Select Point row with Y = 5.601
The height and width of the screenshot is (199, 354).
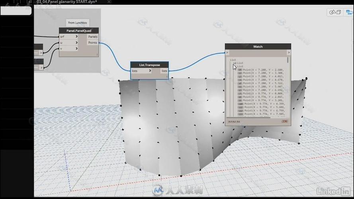(x=261, y=107)
